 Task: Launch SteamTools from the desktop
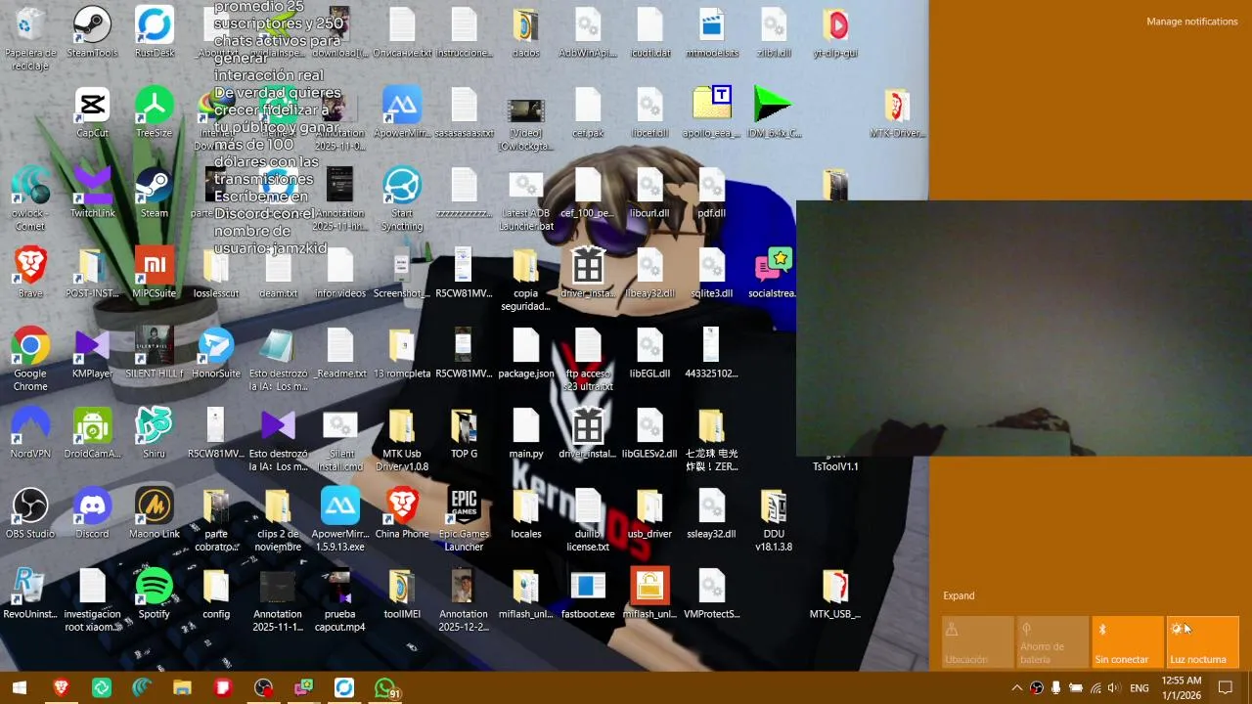tap(92, 32)
